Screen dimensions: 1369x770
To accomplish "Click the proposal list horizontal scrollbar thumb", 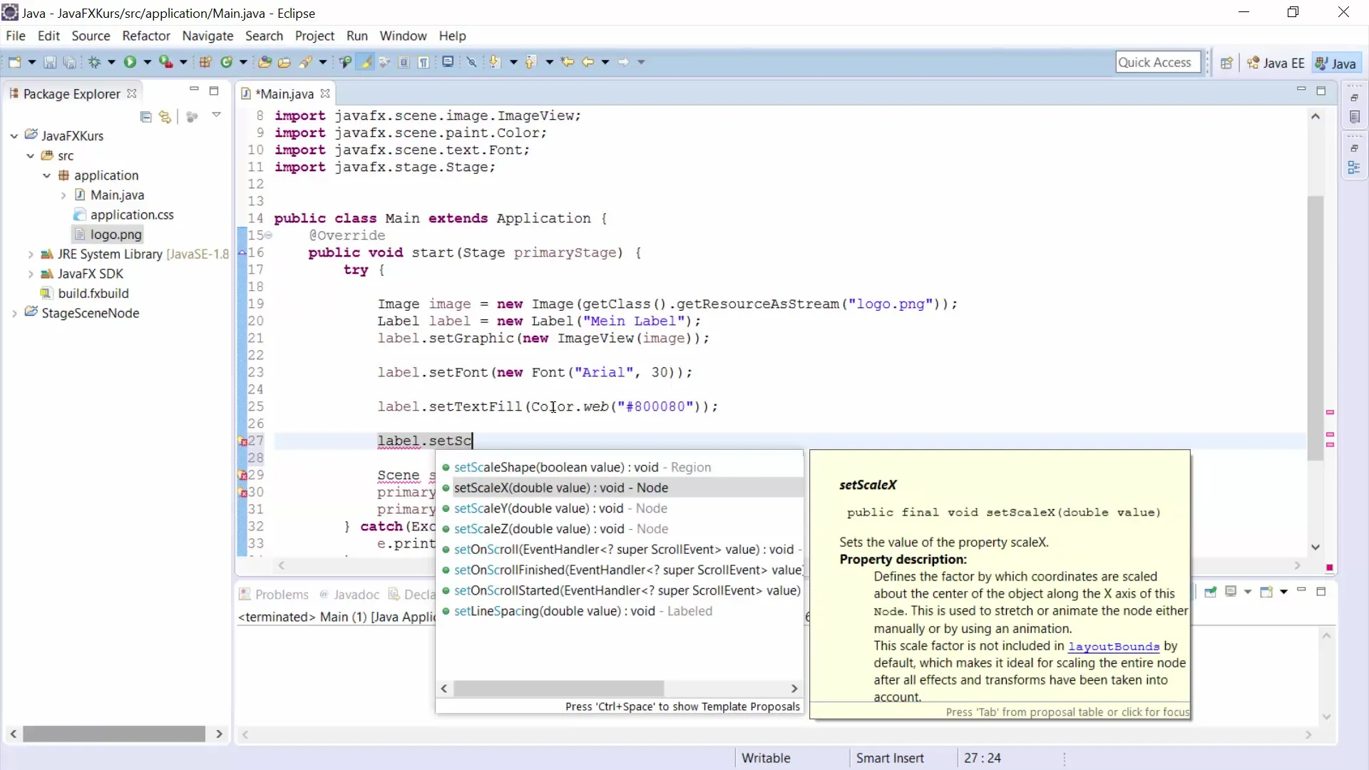I will (x=559, y=689).
